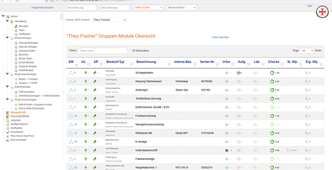This screenshot has width=332, height=170.
Task: Click the magnifier icon in the Funkausrüstung row
Action: coord(306,116)
